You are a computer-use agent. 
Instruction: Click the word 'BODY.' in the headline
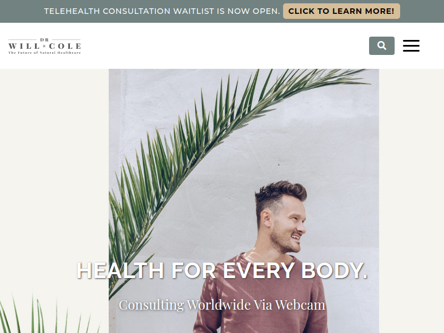(x=334, y=270)
